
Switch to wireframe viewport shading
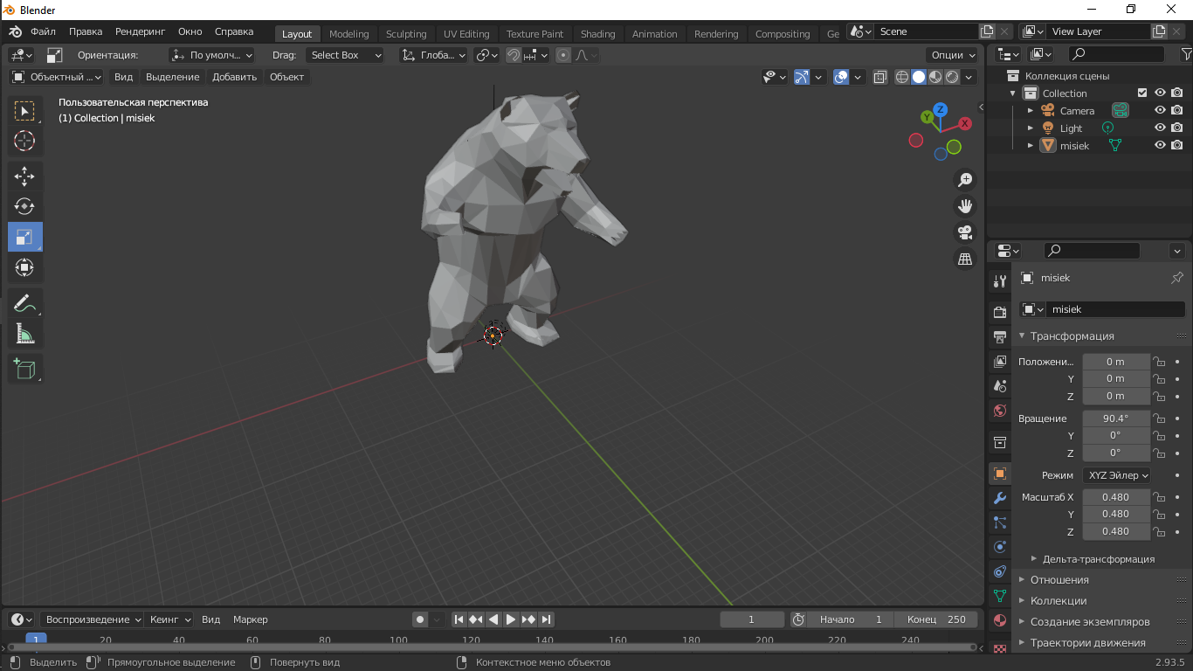pyautogui.click(x=902, y=77)
